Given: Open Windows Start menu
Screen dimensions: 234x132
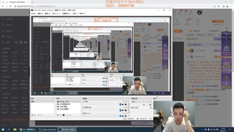Looking at the screenshot, I should click(x=3, y=129).
